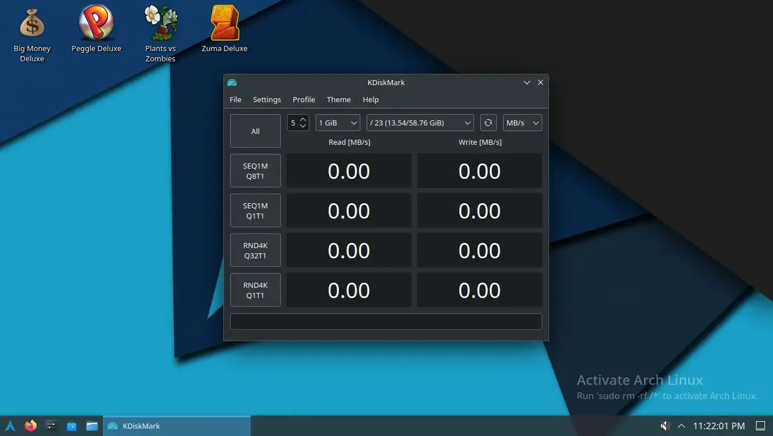Open the Theme menu
This screenshot has width=773, height=436.
pos(339,99)
